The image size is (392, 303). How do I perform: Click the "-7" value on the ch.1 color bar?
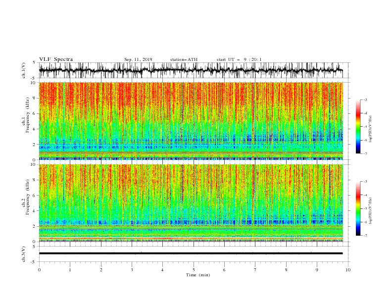pyautogui.click(x=365, y=153)
